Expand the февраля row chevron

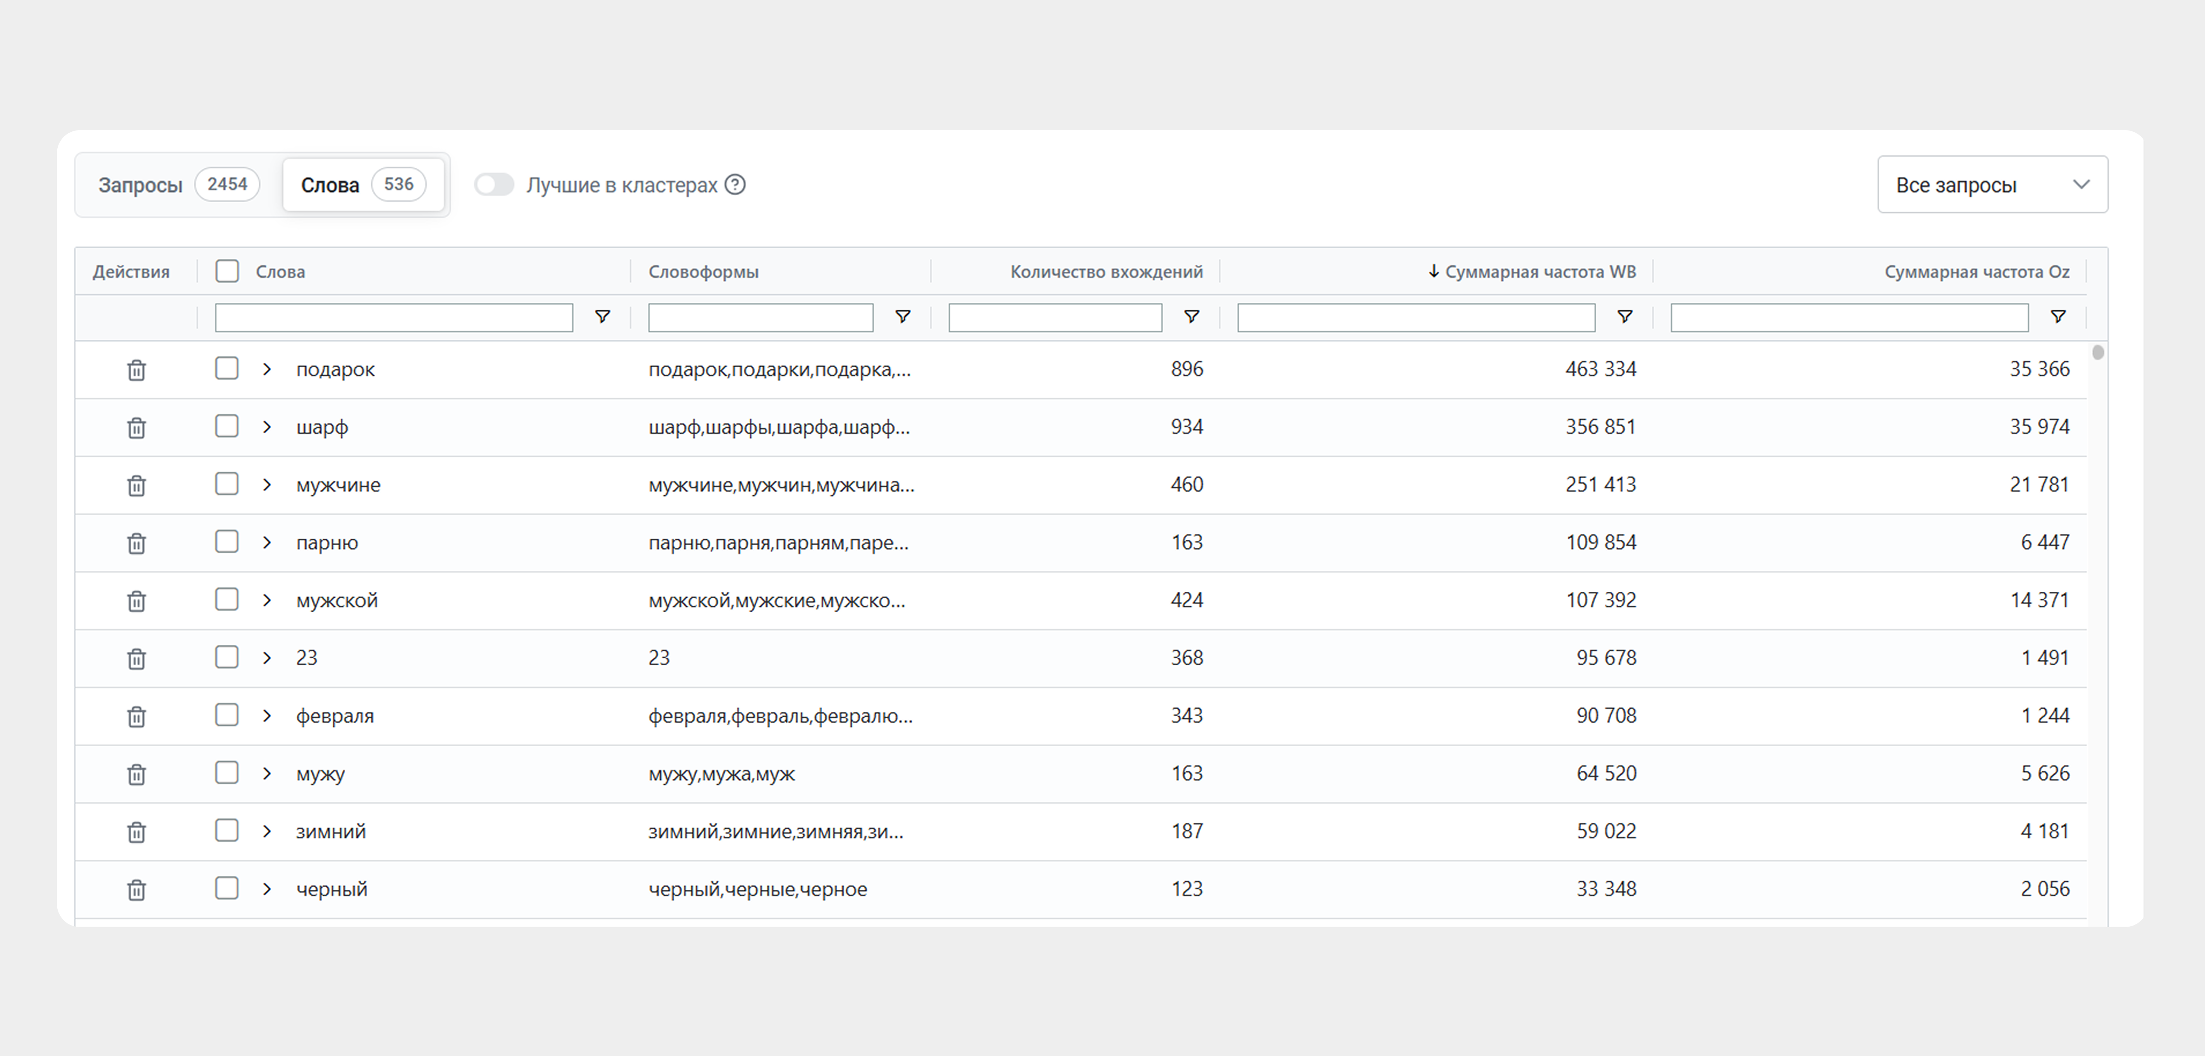coord(267,716)
